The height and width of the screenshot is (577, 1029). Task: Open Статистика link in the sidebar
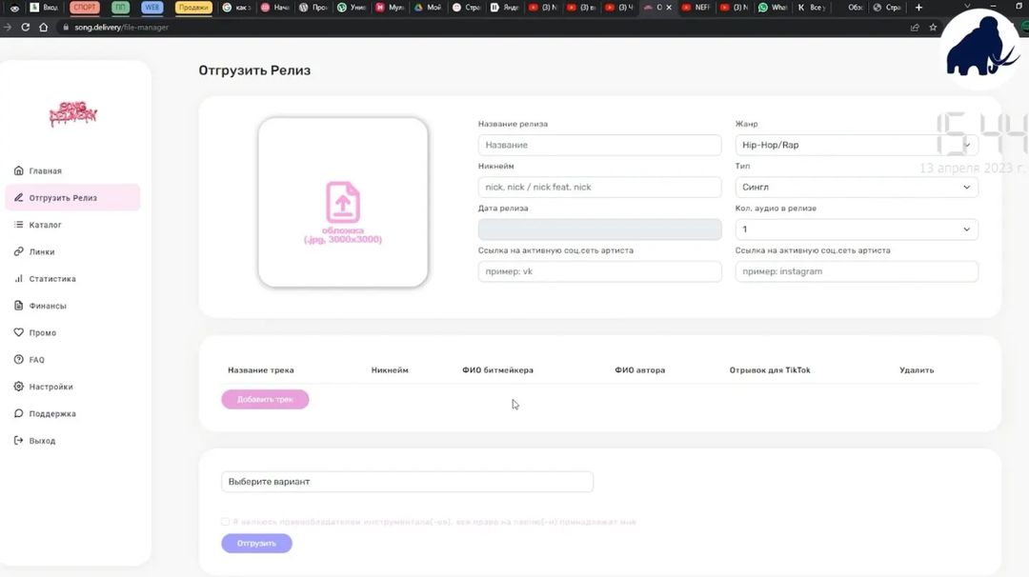pos(52,279)
